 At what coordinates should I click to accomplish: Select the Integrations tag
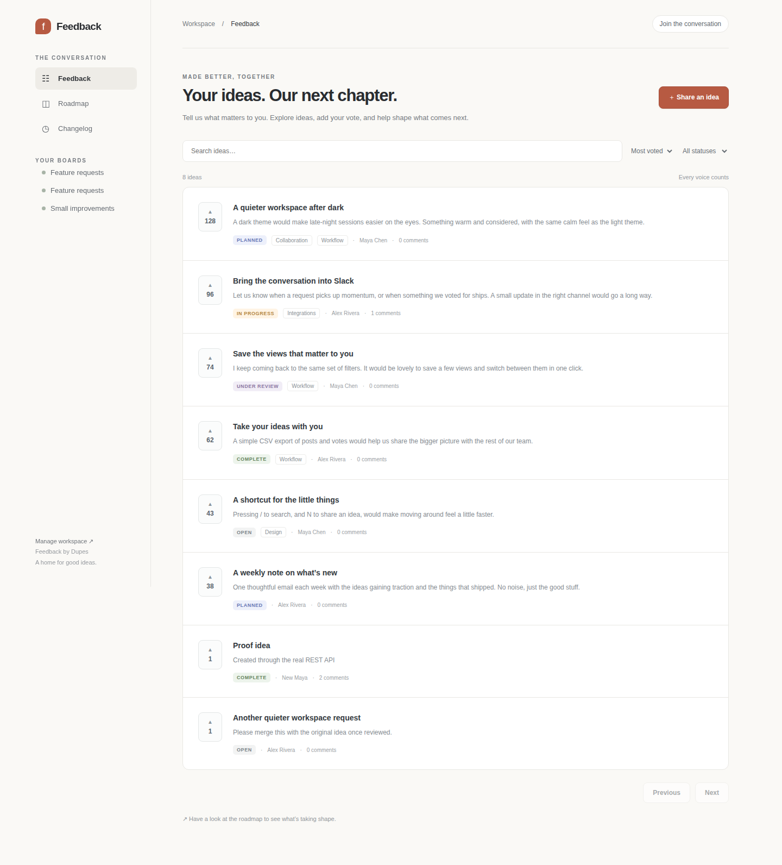coord(301,314)
